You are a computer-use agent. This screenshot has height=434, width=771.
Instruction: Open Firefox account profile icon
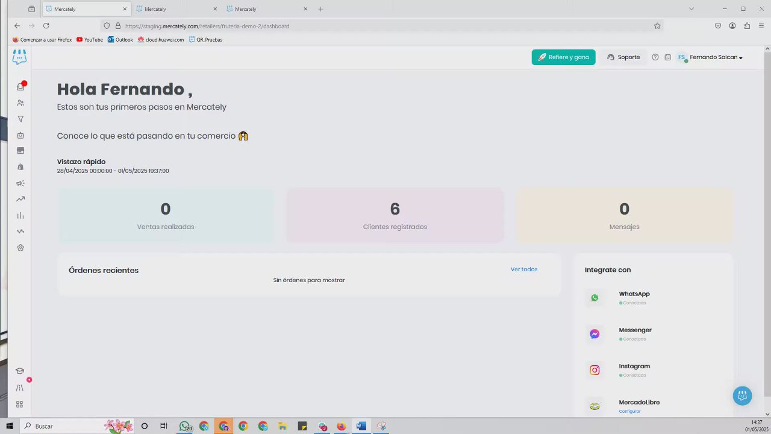click(732, 26)
